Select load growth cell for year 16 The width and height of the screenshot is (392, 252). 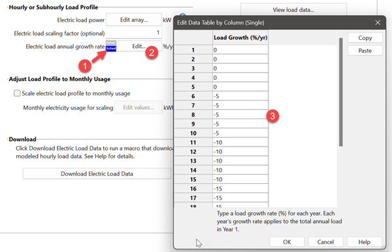240,189
